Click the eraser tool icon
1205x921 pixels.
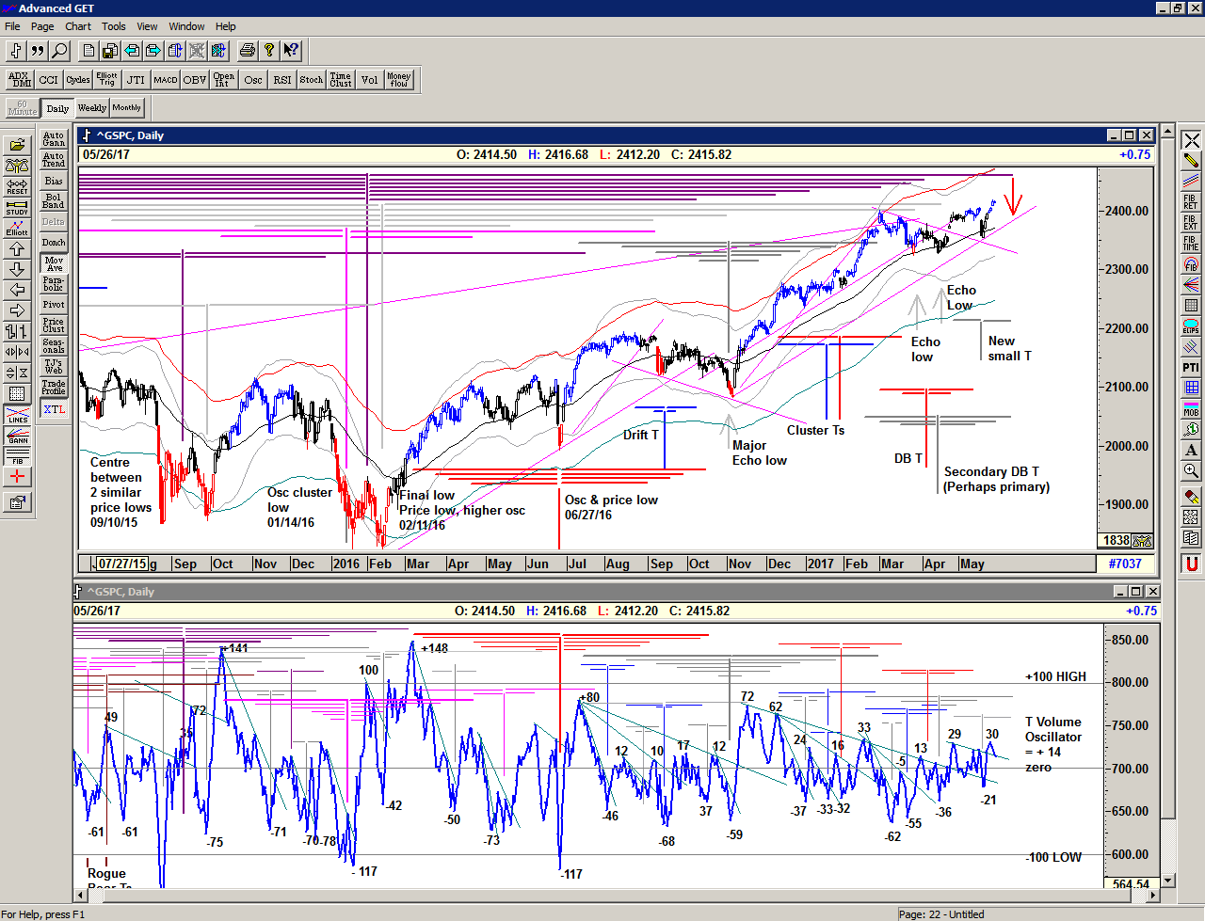(x=1191, y=496)
